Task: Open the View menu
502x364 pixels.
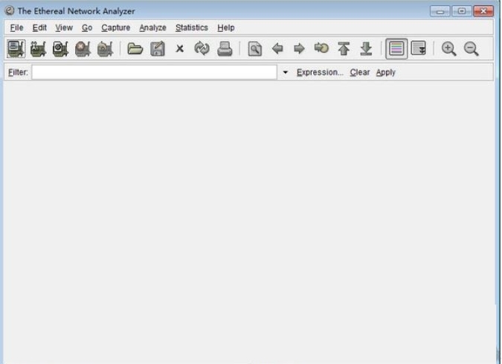Action: [x=64, y=28]
